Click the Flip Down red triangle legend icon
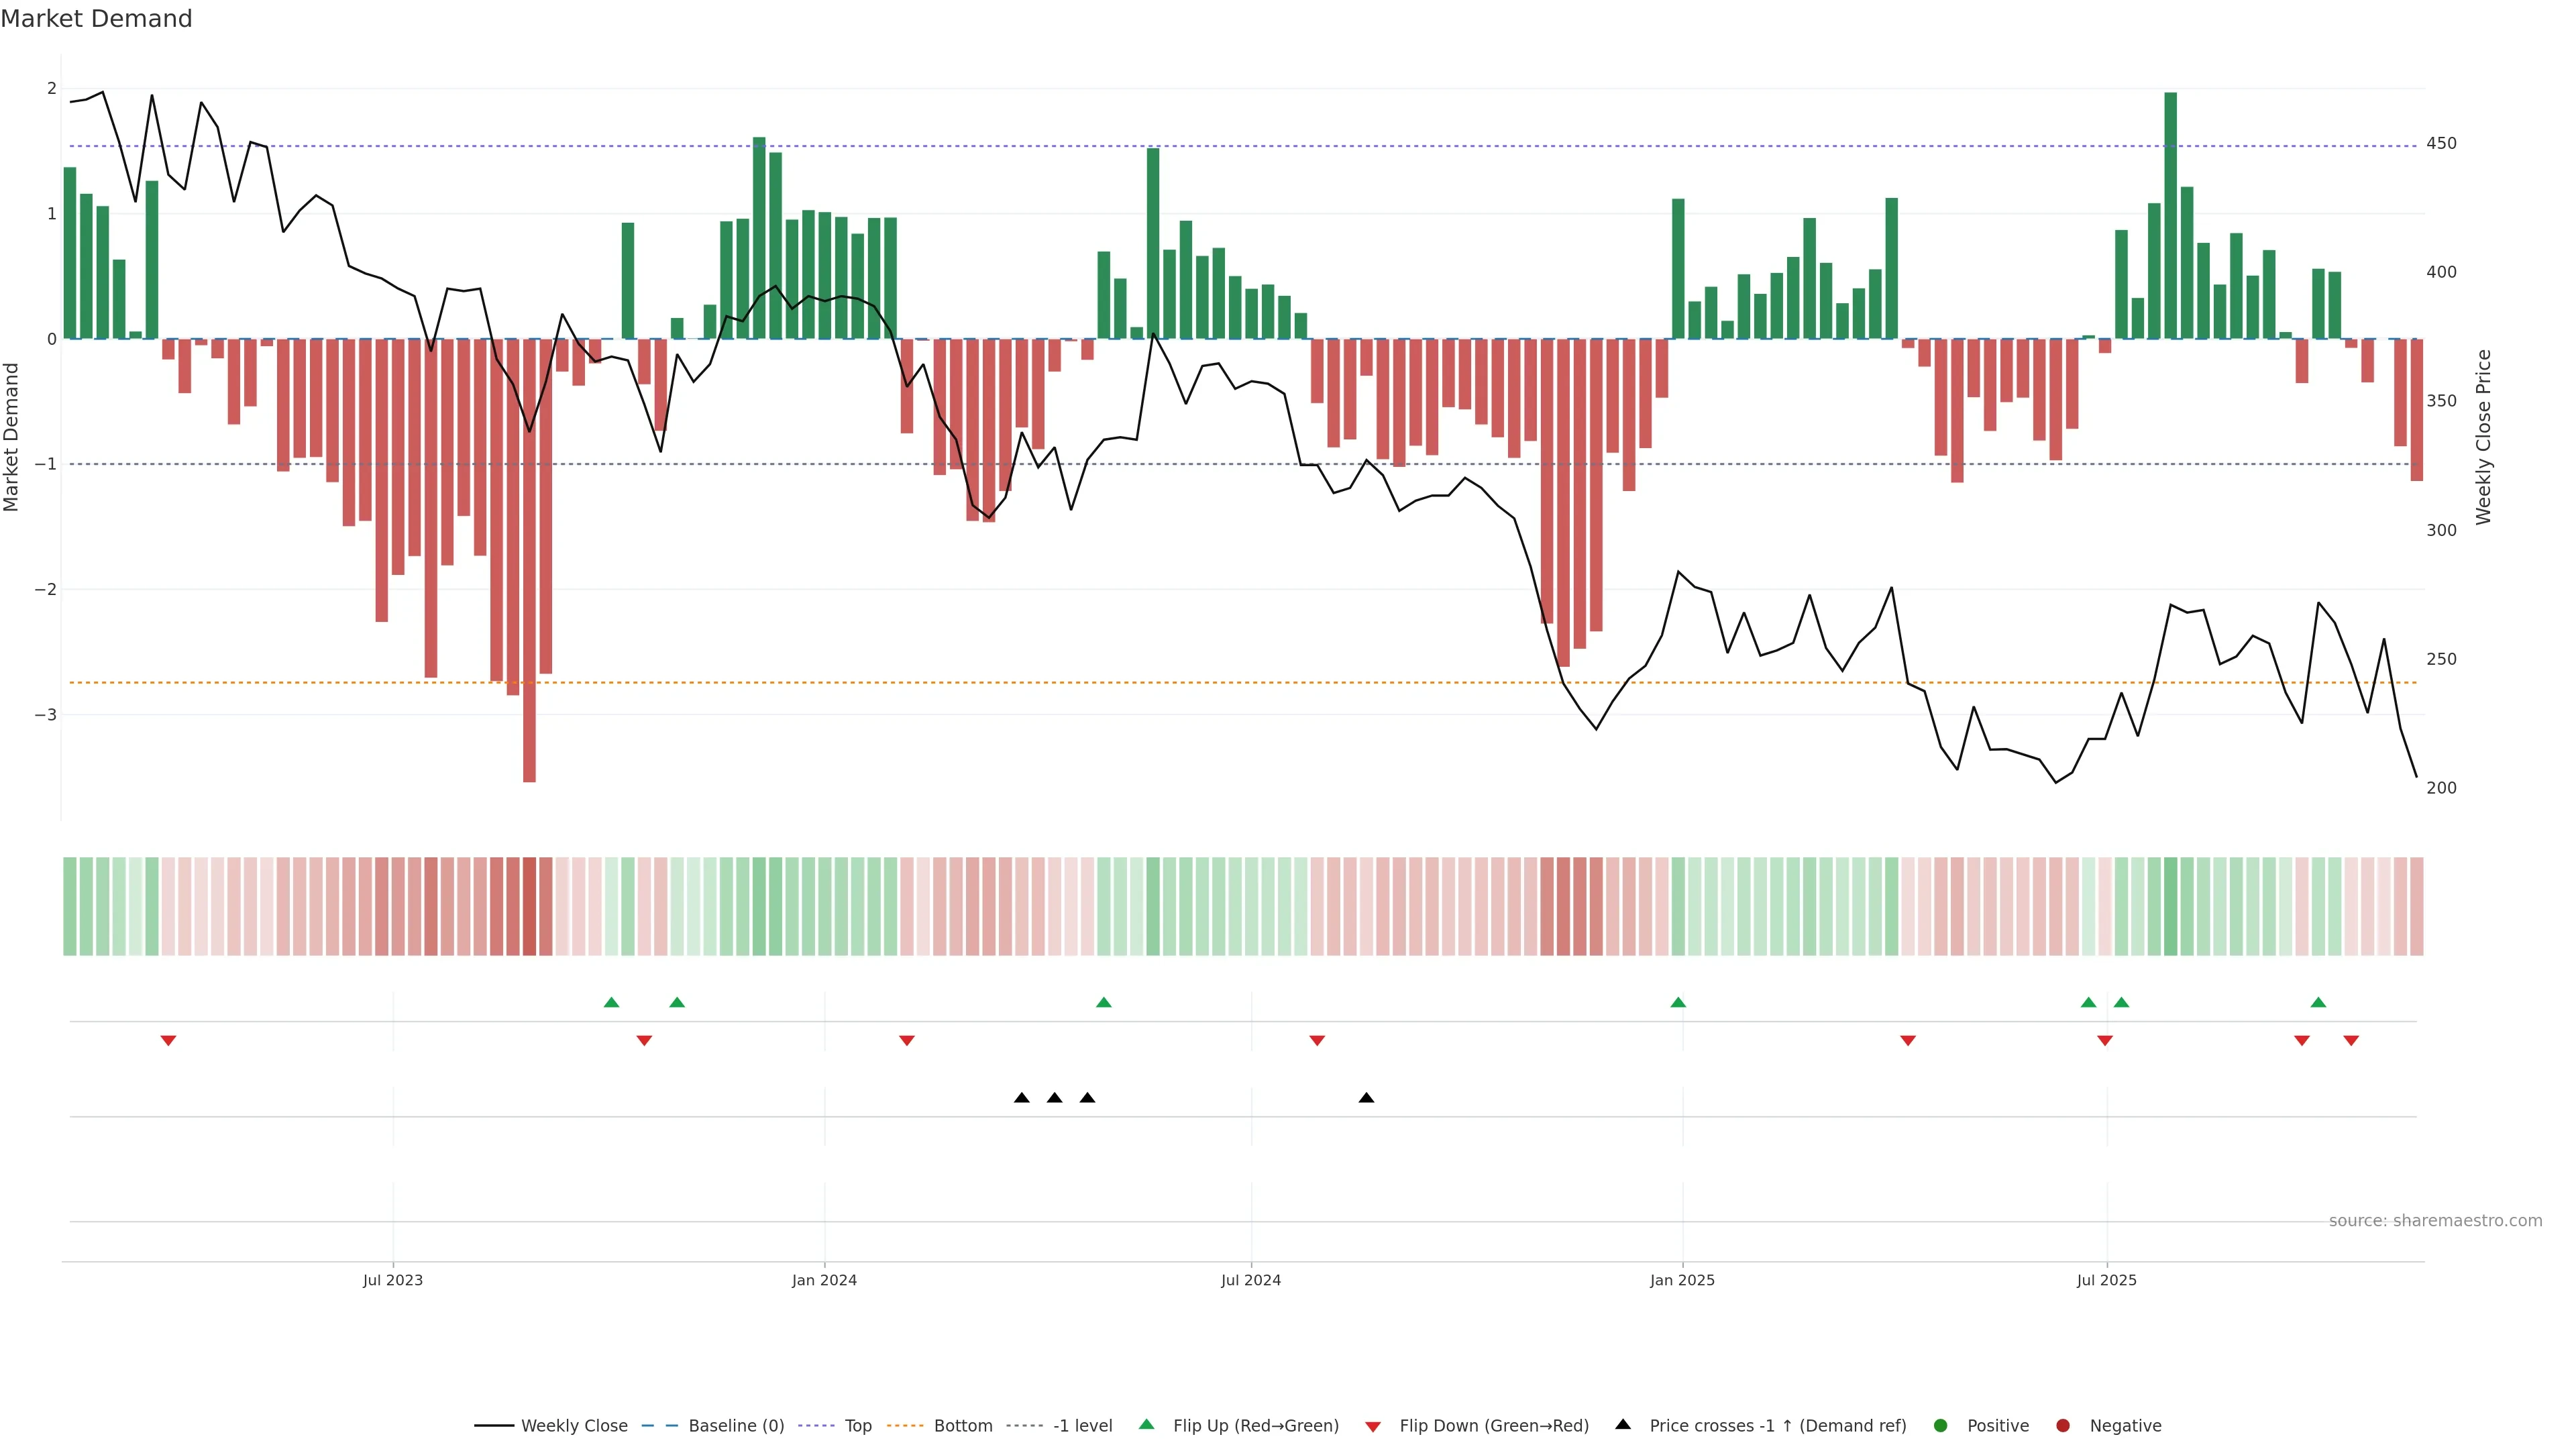2576x1449 pixels. click(x=1373, y=1426)
